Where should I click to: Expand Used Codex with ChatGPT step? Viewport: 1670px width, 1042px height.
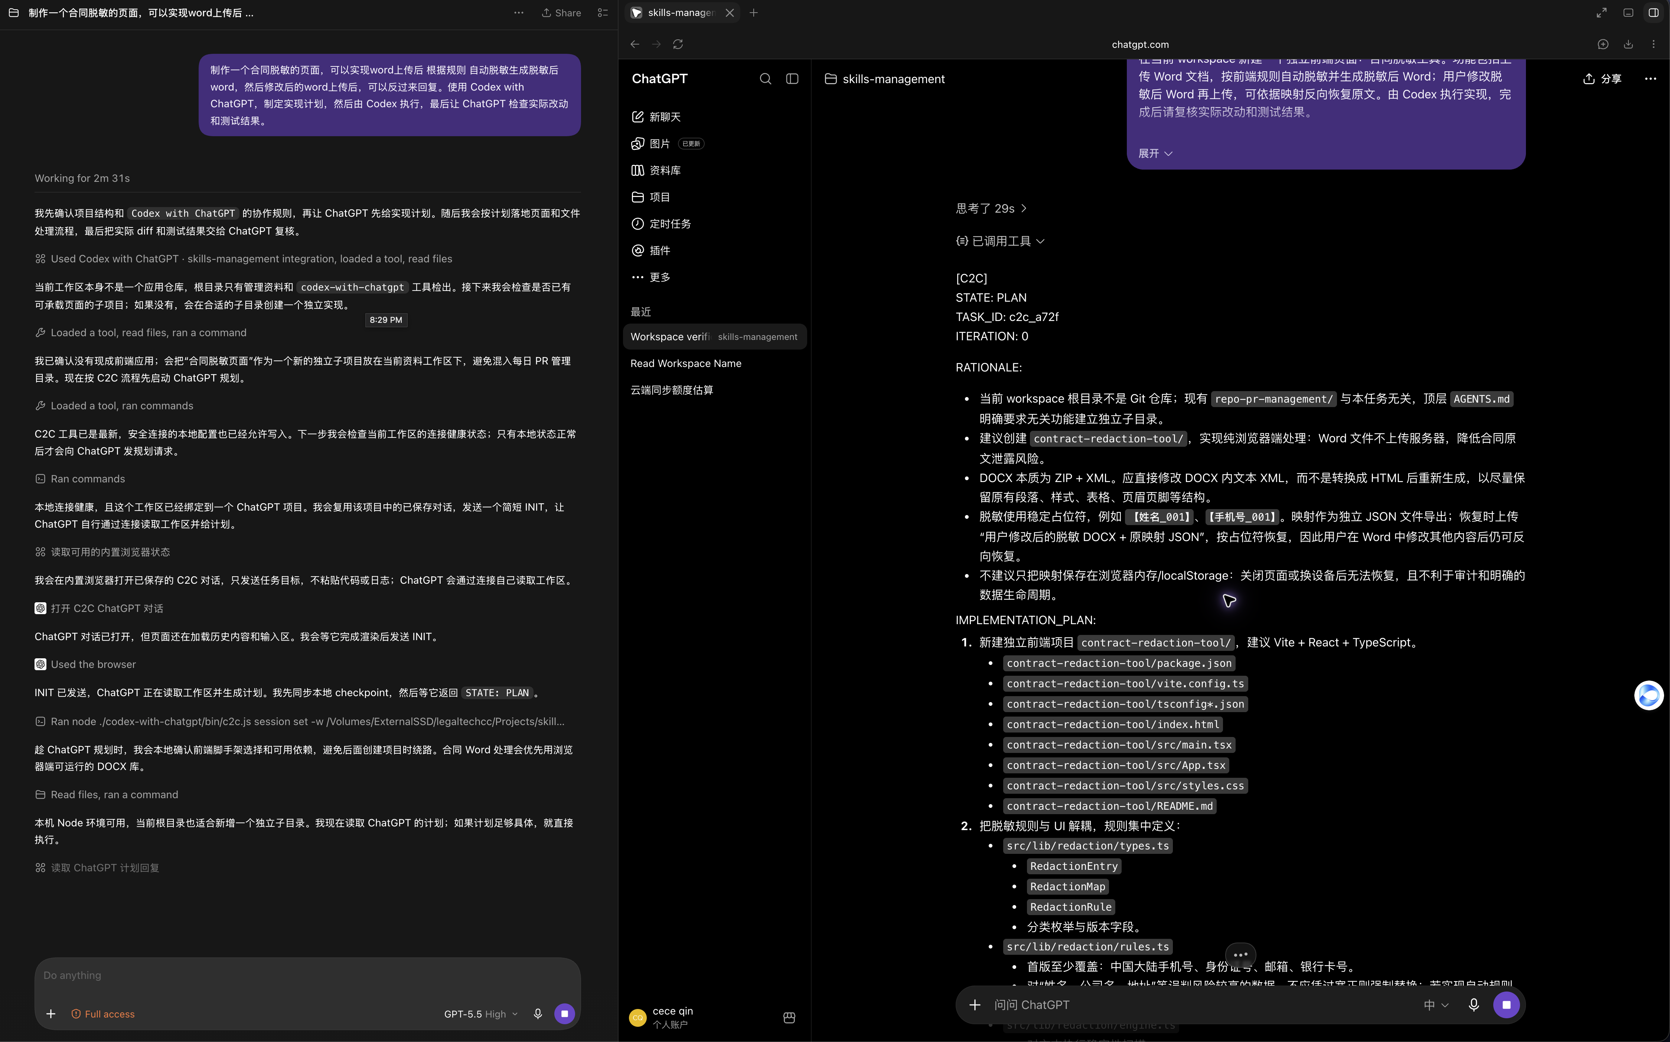(x=244, y=259)
